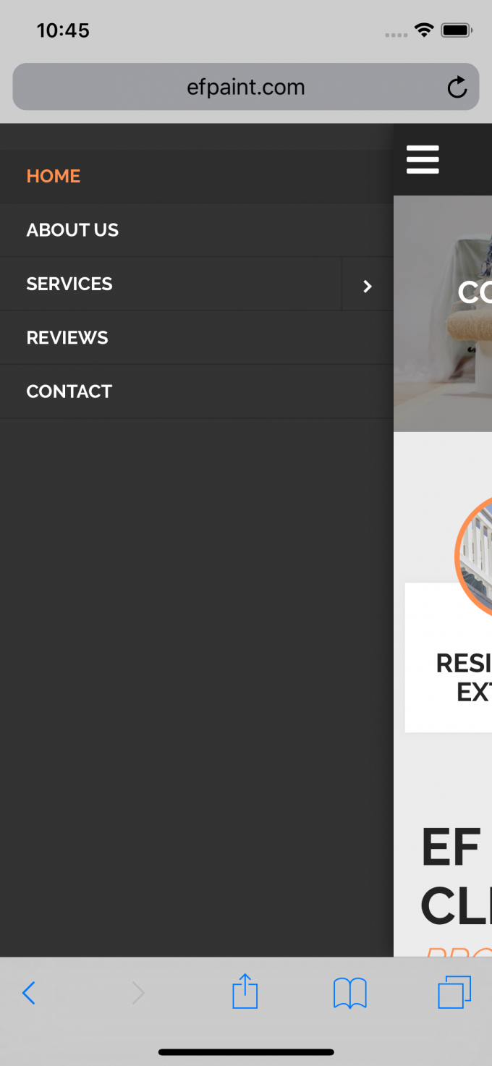
Task: Tap the circular house exterior thumbnail
Action: 474,557
